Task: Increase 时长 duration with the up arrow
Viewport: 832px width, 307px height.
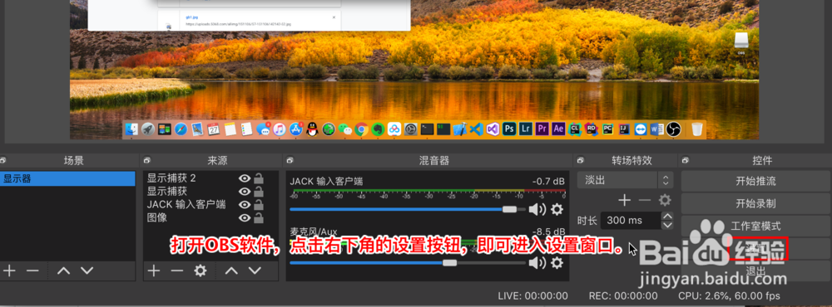Action: tap(668, 216)
